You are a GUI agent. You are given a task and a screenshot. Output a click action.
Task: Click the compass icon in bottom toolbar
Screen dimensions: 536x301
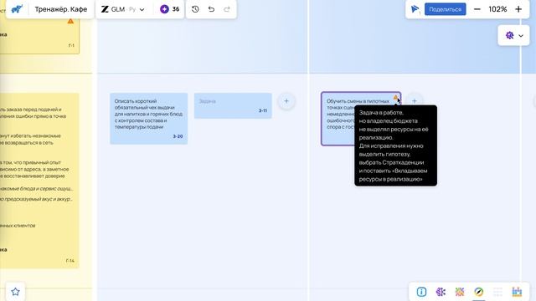click(x=479, y=292)
